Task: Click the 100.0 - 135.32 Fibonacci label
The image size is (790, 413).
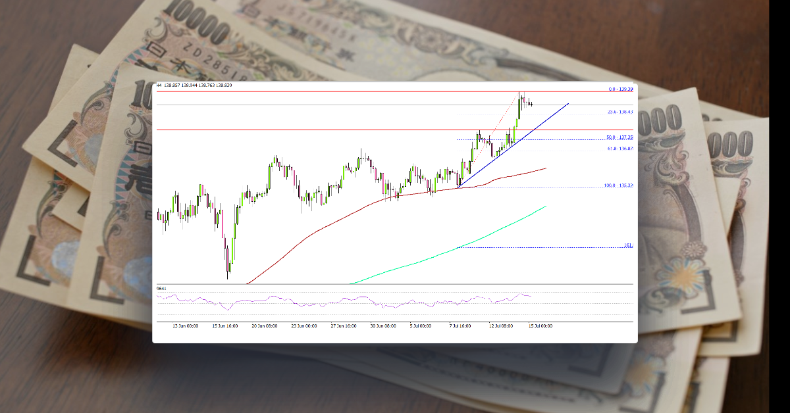Action: coord(619,186)
